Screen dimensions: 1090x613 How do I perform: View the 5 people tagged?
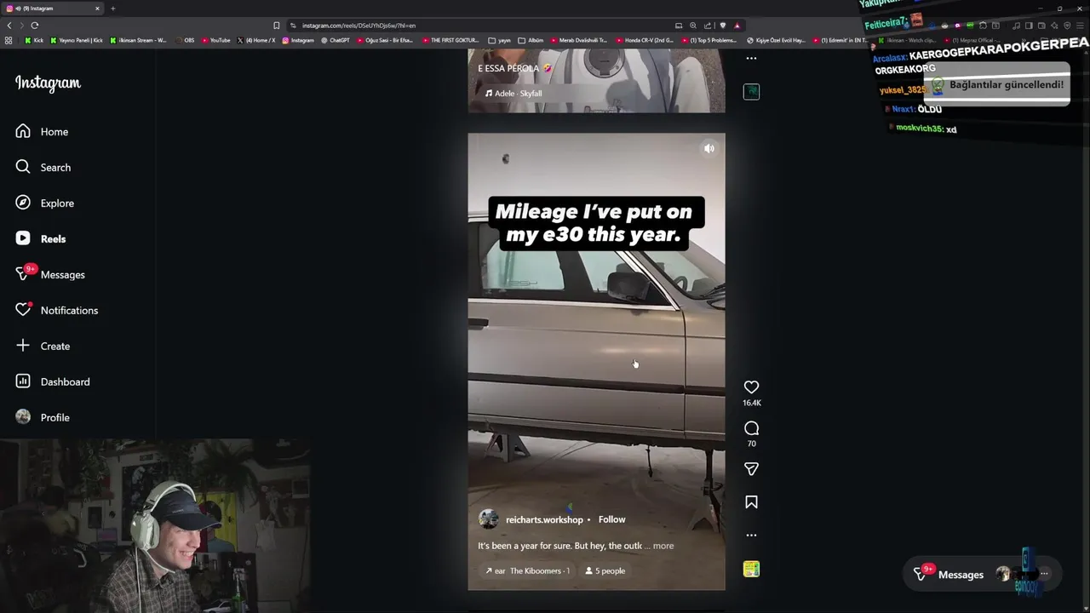coord(605,571)
